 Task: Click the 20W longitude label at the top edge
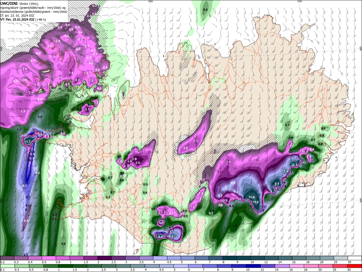(150, 1)
